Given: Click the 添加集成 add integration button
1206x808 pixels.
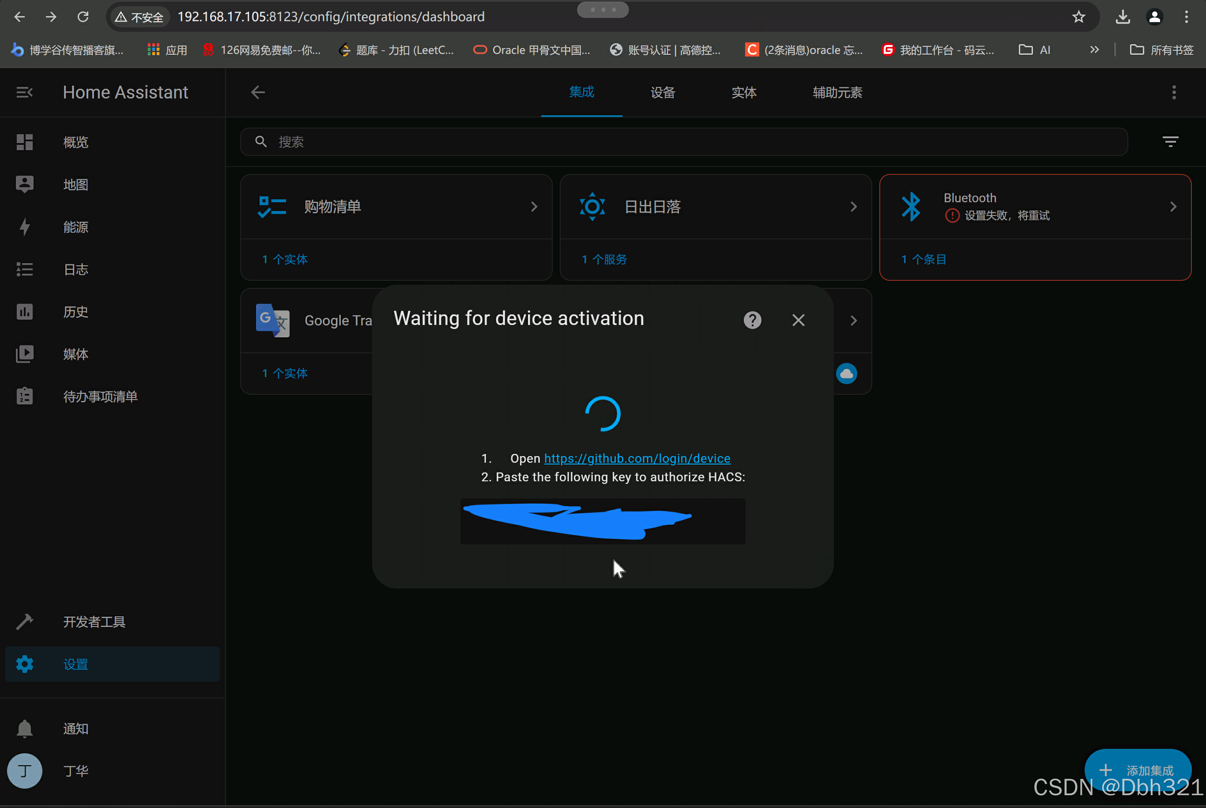Looking at the screenshot, I should 1138,770.
